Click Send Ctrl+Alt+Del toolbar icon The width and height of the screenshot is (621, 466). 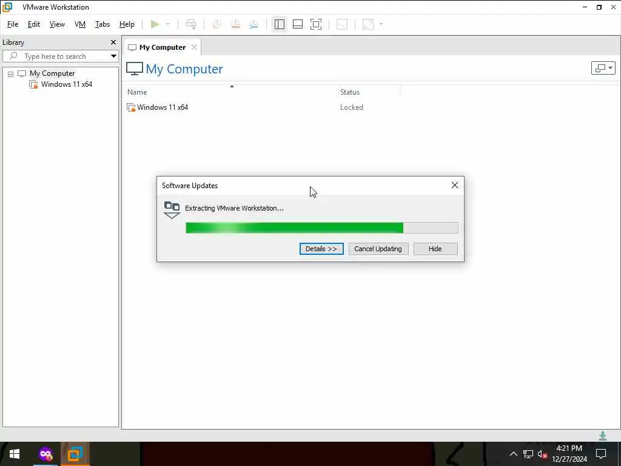click(x=191, y=24)
